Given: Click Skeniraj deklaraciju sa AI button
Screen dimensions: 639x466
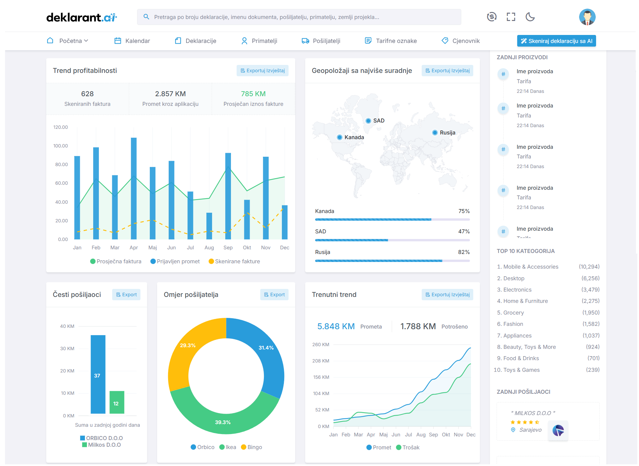Looking at the screenshot, I should tap(556, 41).
